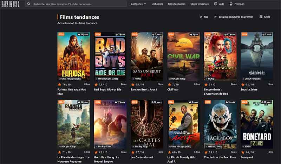281x164 pixels.
Task: Click 'WEB-DL 1080p' label on Jack in the Box poster
Action: [x=214, y=146]
